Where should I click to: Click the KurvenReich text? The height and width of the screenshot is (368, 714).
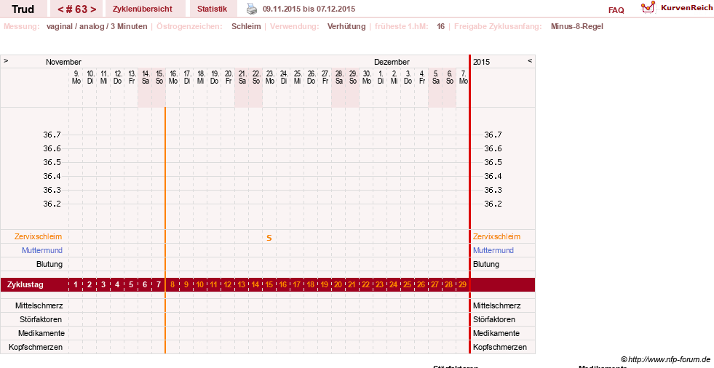click(x=686, y=8)
